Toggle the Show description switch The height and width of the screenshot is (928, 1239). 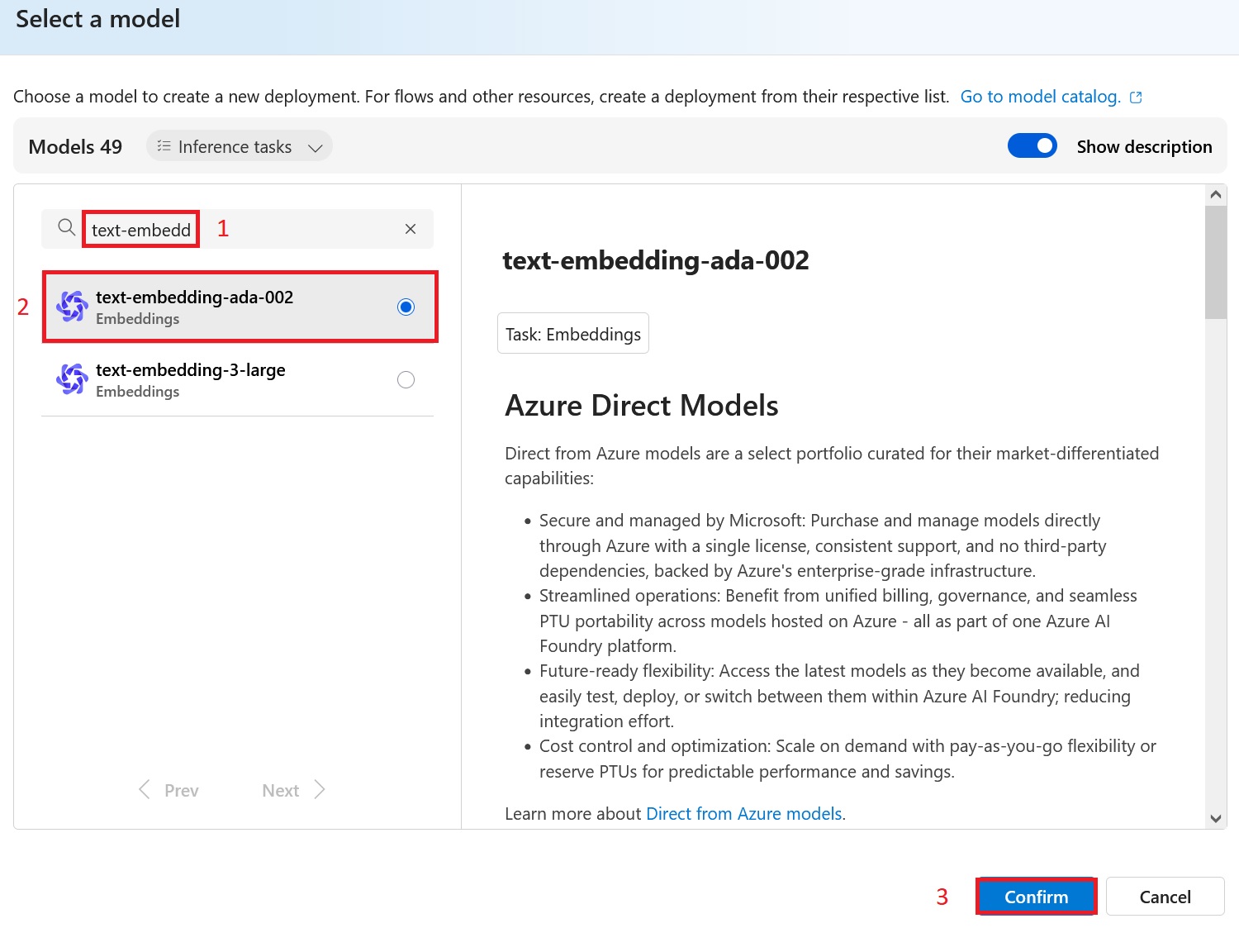pos(1032,146)
